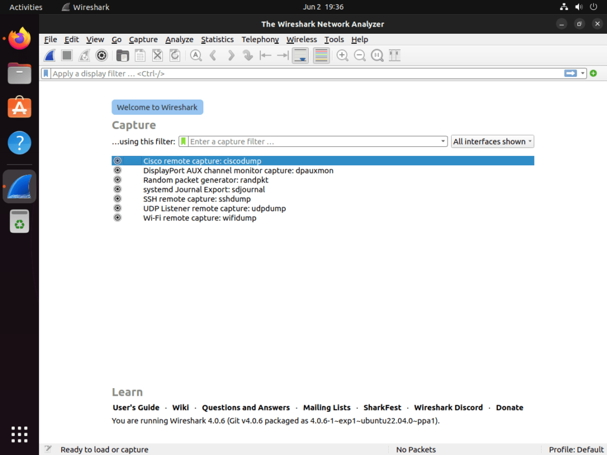Open All interfaces shown dropdown
Image resolution: width=607 pixels, height=455 pixels.
pyautogui.click(x=493, y=141)
